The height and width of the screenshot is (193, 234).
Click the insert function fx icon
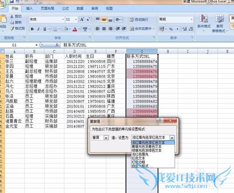[57, 45]
